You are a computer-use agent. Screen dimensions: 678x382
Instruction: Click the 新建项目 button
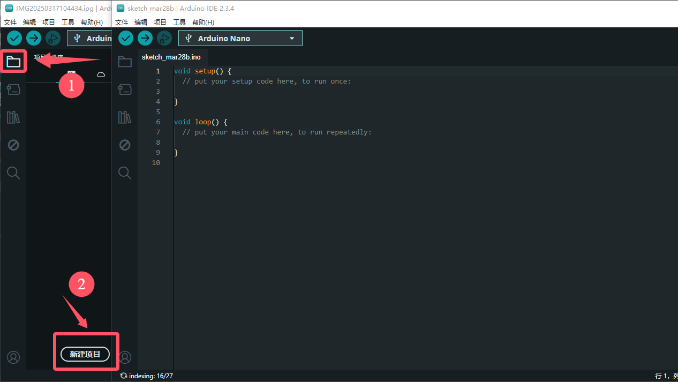click(85, 354)
